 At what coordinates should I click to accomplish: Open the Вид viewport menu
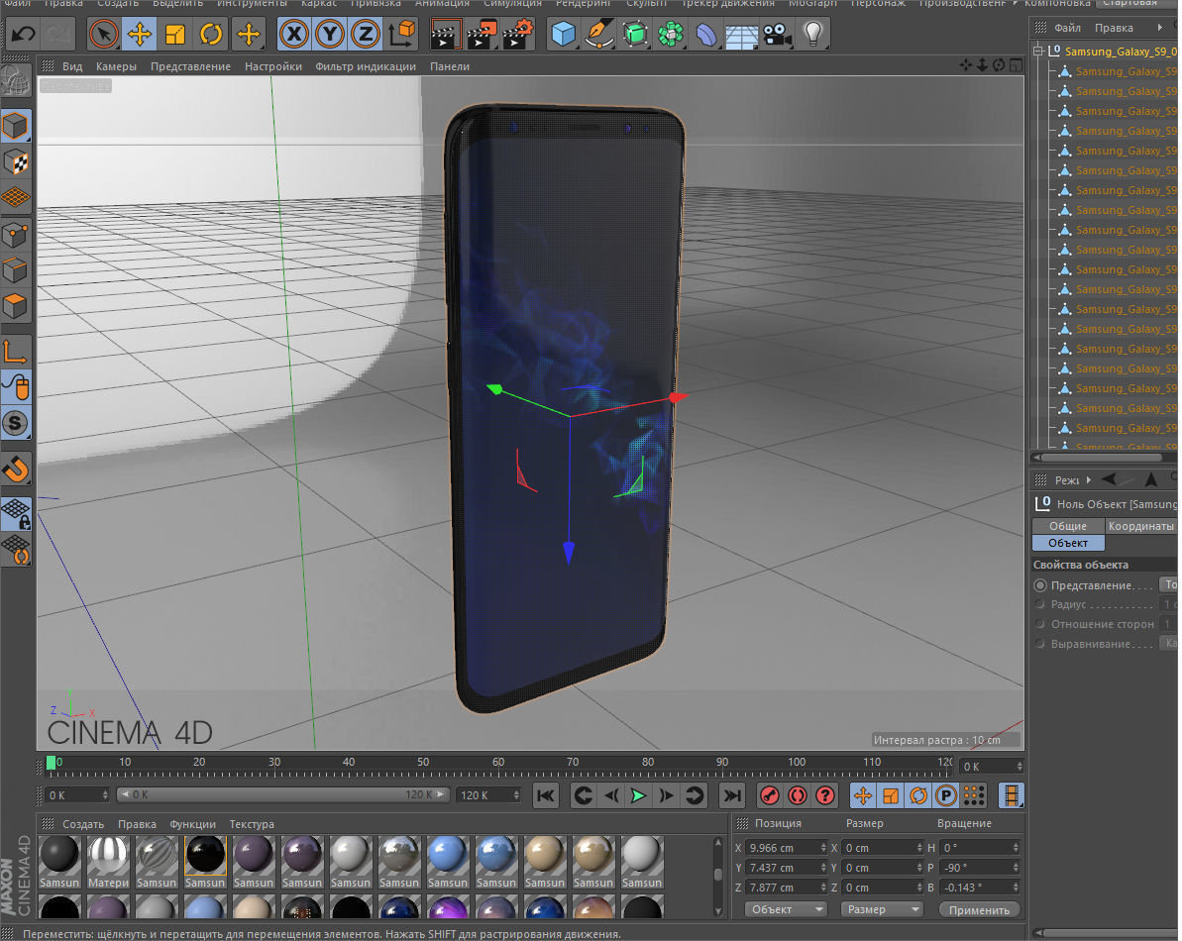click(72, 66)
